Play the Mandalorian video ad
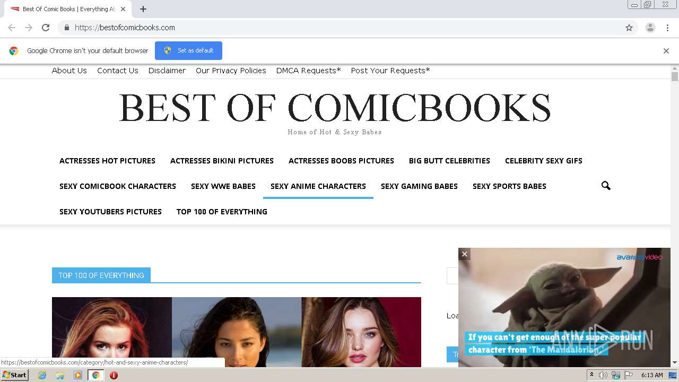 point(564,308)
